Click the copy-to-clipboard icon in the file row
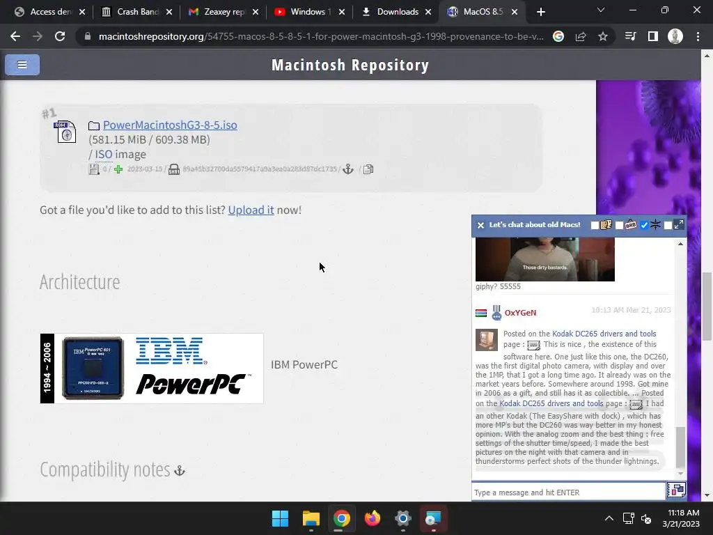Screen dimensions: 713x535 (368, 169)
